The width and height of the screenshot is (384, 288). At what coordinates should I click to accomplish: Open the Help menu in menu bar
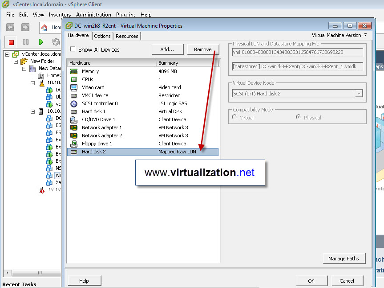click(x=146, y=15)
